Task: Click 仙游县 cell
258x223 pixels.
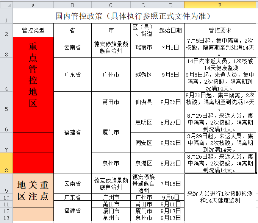Action: pyautogui.click(x=144, y=101)
